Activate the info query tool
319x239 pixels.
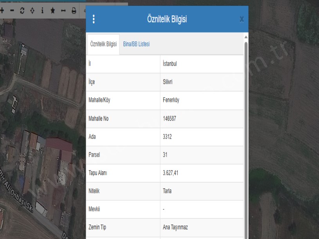tap(42, 11)
